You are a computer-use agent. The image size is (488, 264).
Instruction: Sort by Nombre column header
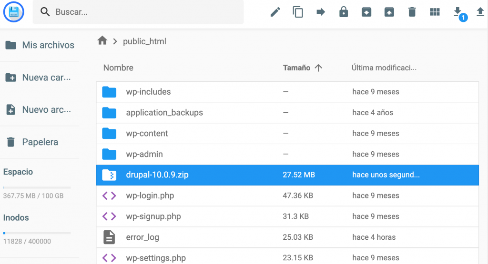(118, 68)
